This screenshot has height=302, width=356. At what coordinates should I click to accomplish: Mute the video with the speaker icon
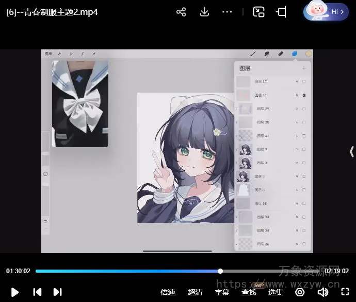pos(323,292)
